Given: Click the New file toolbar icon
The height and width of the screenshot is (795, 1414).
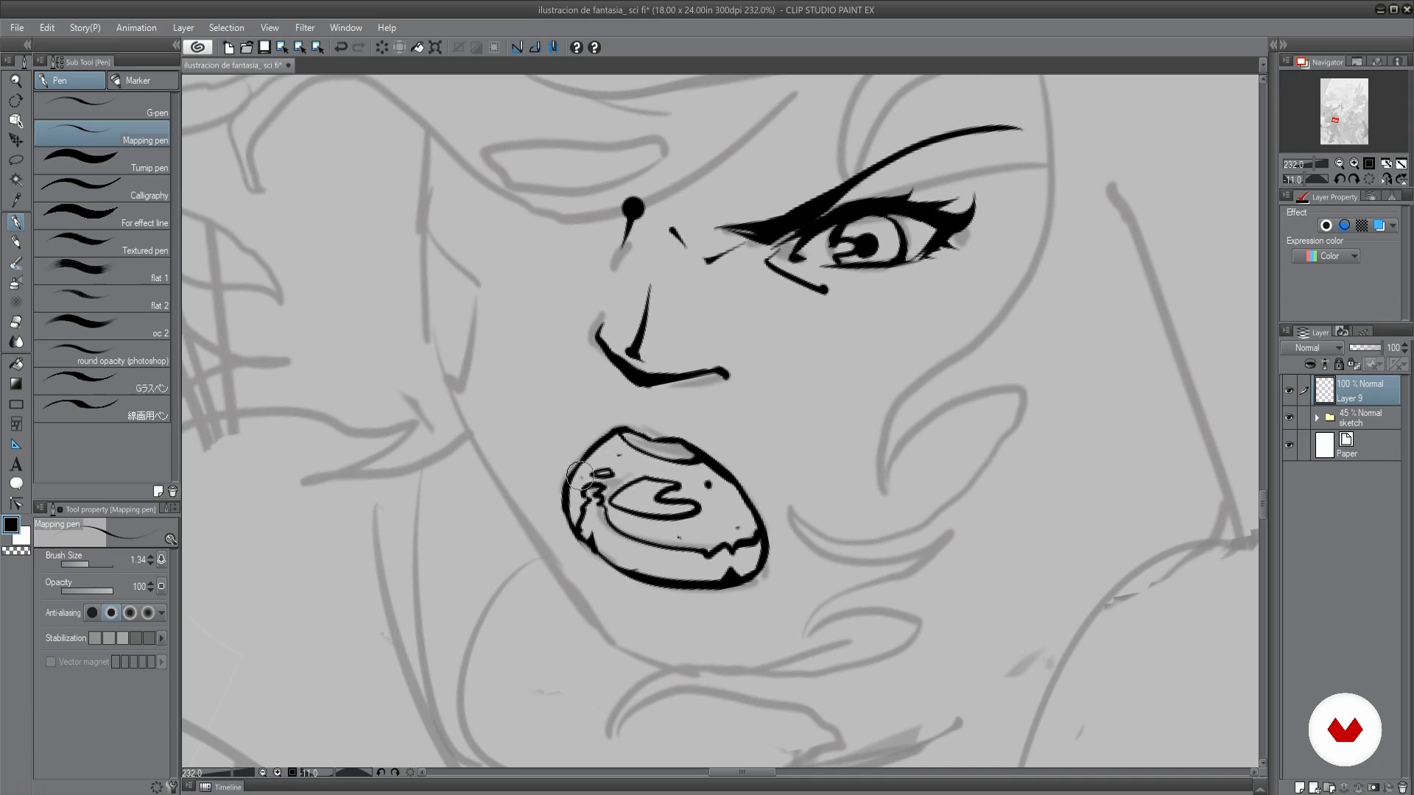Looking at the screenshot, I should click(x=228, y=47).
